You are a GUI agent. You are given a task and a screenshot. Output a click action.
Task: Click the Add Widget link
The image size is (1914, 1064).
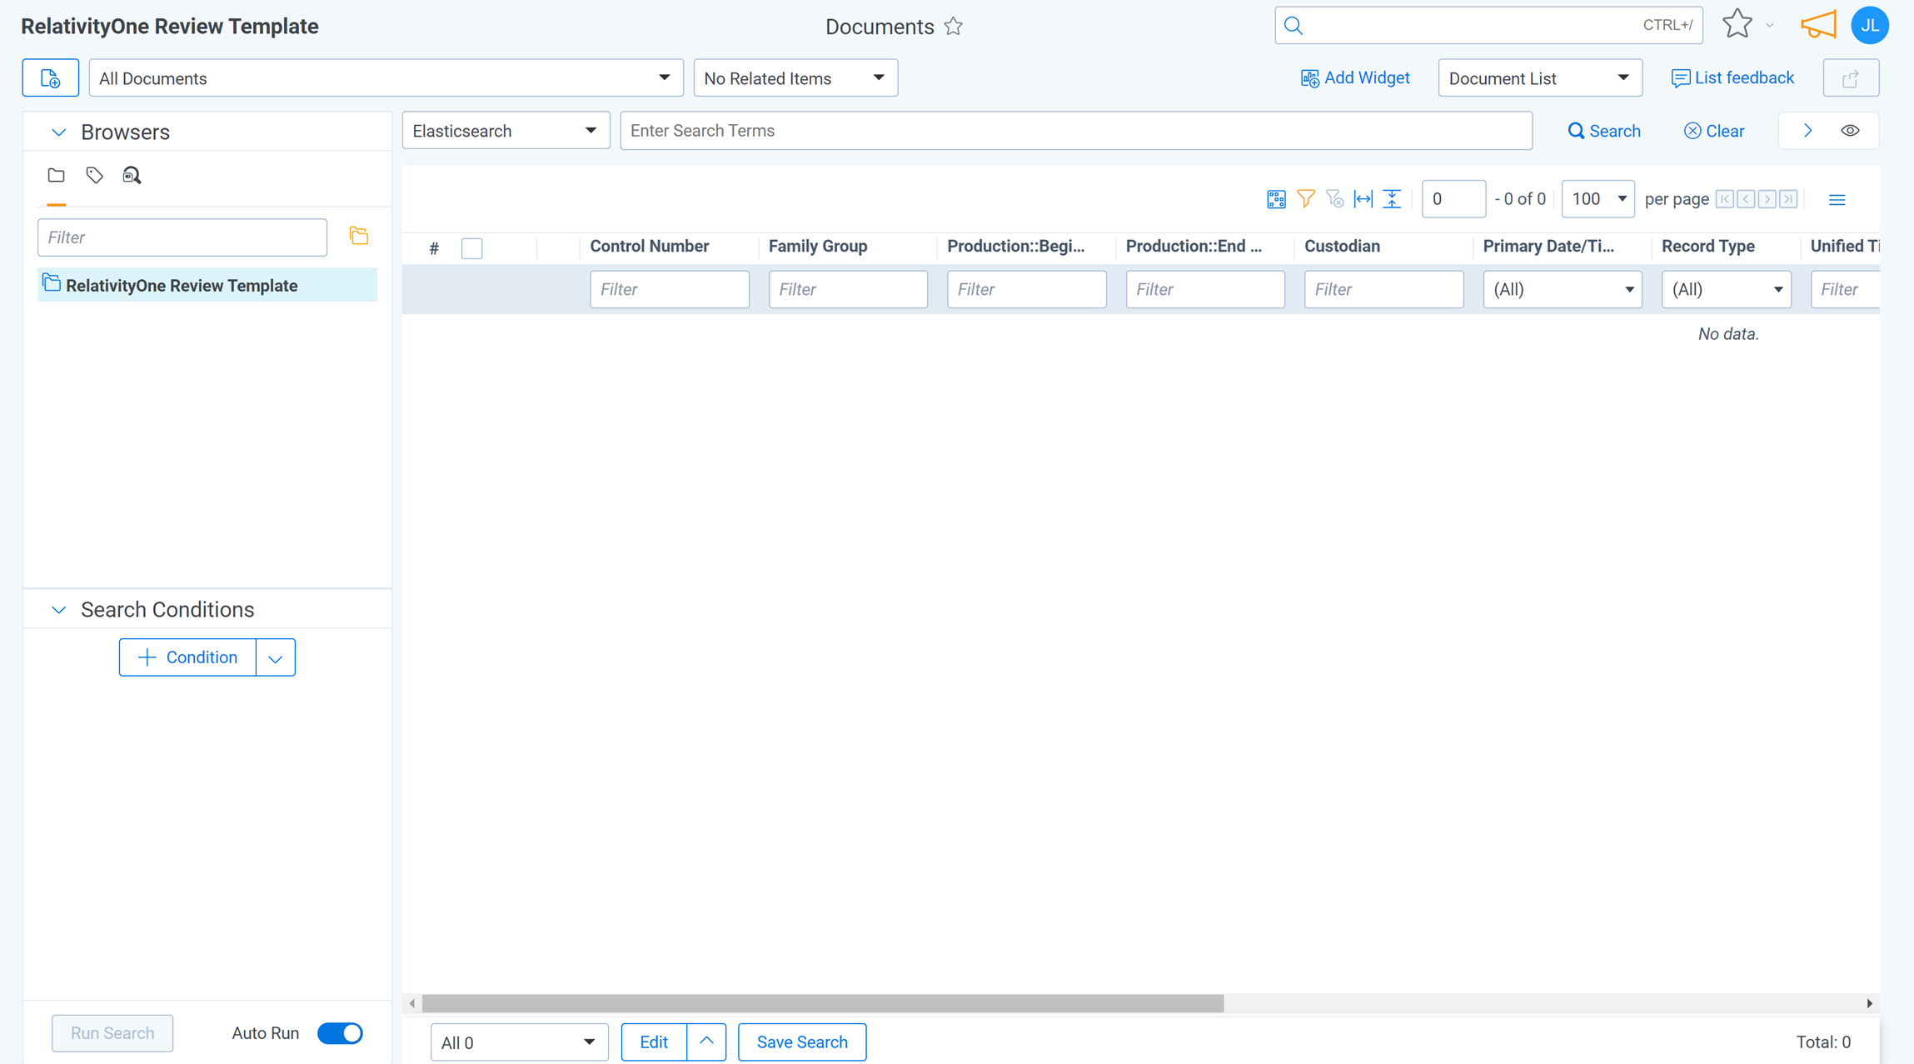[x=1355, y=78]
